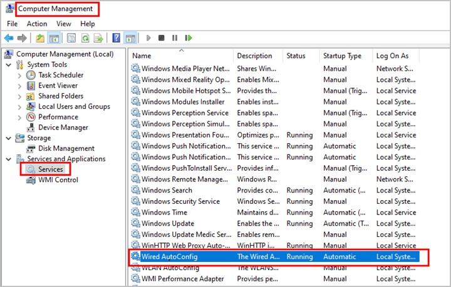
Task: Click the Export List toolbar icon
Action: click(99, 38)
